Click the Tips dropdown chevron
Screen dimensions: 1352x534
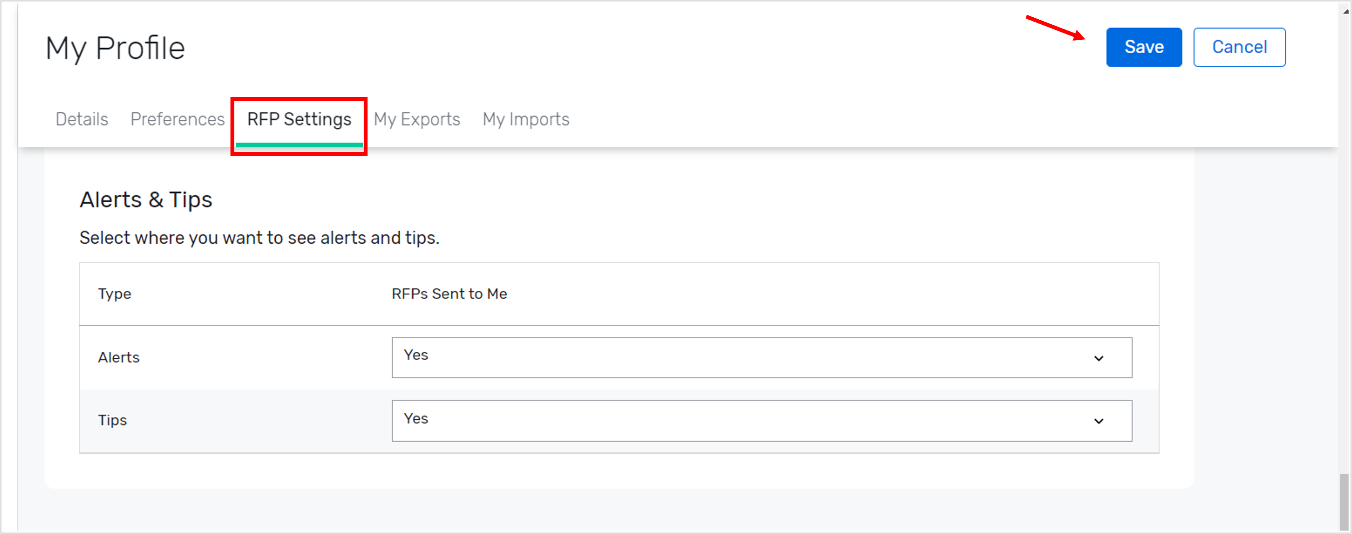click(x=1098, y=421)
